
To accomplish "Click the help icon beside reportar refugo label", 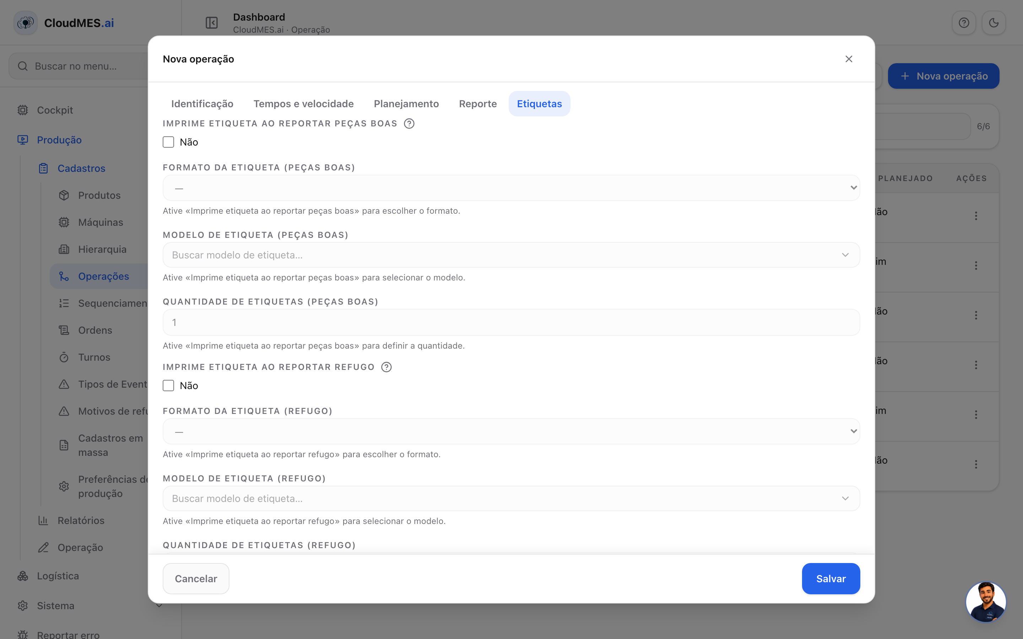I will pos(386,367).
